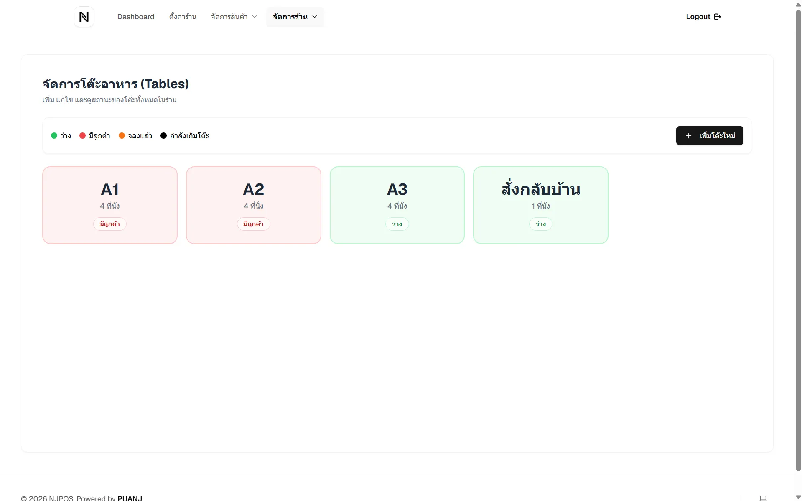Image resolution: width=802 pixels, height=501 pixels.
Task: Select the A1 table card
Action: (x=110, y=205)
